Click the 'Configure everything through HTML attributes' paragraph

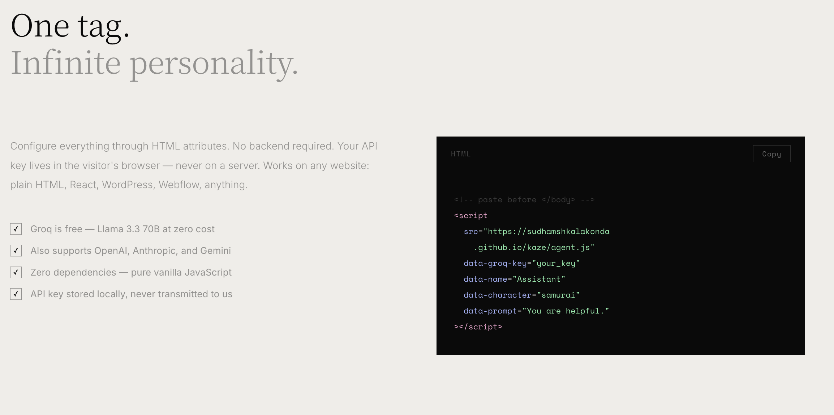click(194, 165)
